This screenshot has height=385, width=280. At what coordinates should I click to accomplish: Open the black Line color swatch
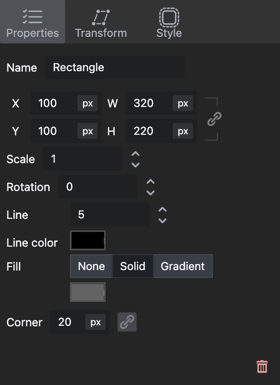coord(88,240)
